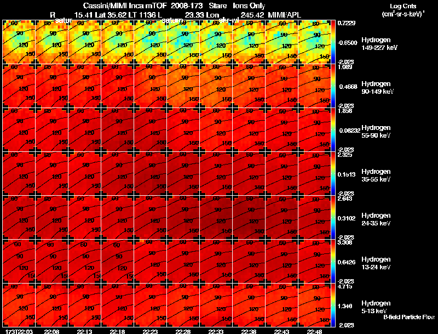Click the '2.643' colorbar maximum value

coord(345,199)
